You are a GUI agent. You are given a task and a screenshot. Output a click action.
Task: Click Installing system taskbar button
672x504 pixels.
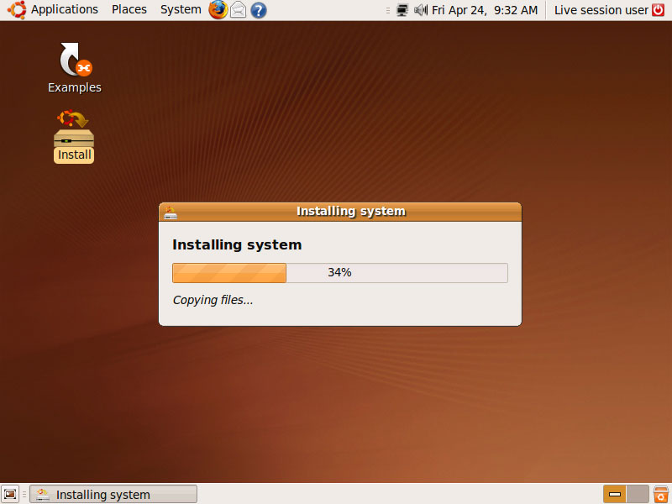113,494
